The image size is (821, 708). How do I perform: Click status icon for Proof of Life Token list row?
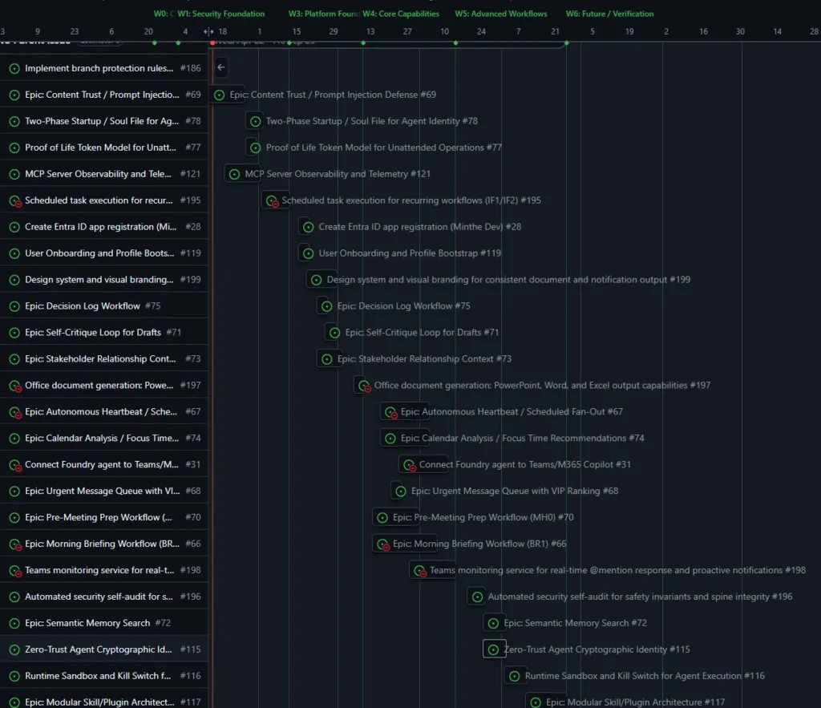click(14, 148)
